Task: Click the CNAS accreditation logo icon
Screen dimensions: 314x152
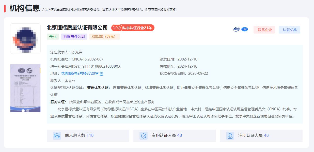Action: tap(237, 29)
